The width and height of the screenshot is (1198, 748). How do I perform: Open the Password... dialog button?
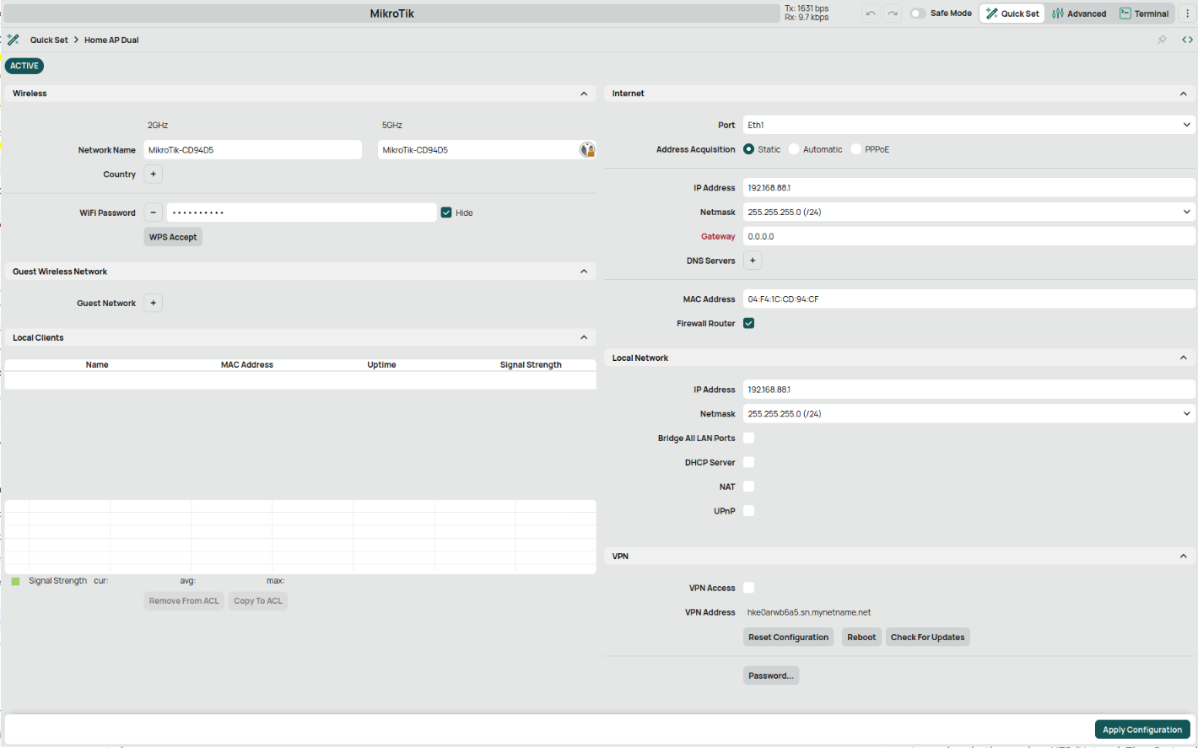(771, 675)
